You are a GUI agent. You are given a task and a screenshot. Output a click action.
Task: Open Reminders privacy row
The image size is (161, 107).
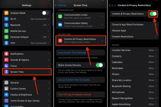[134, 68]
